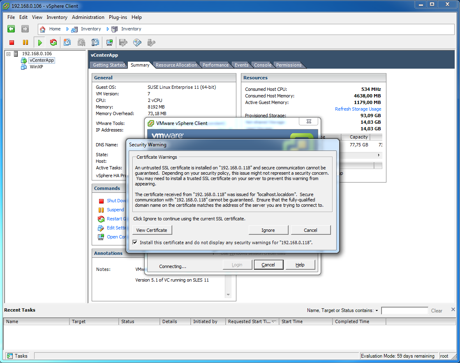Switch to the Getting Started tab
The height and width of the screenshot is (363, 460).
109,65
